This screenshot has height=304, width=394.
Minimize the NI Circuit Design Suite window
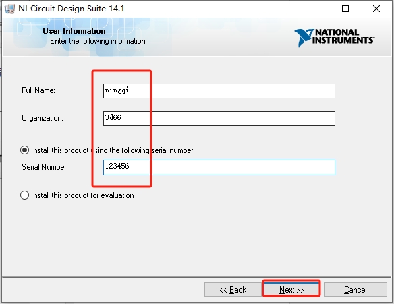coord(315,9)
